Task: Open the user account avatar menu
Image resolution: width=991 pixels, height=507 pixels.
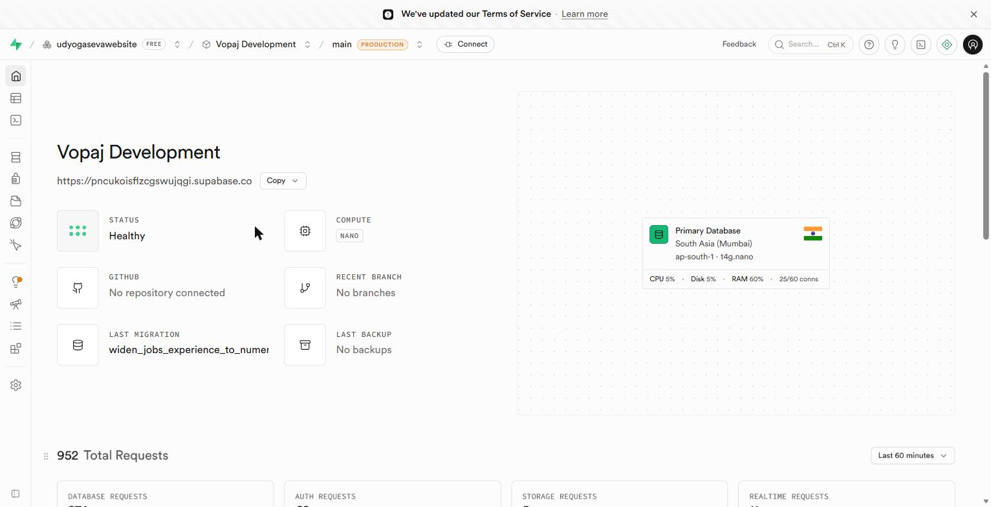Action: tap(972, 45)
